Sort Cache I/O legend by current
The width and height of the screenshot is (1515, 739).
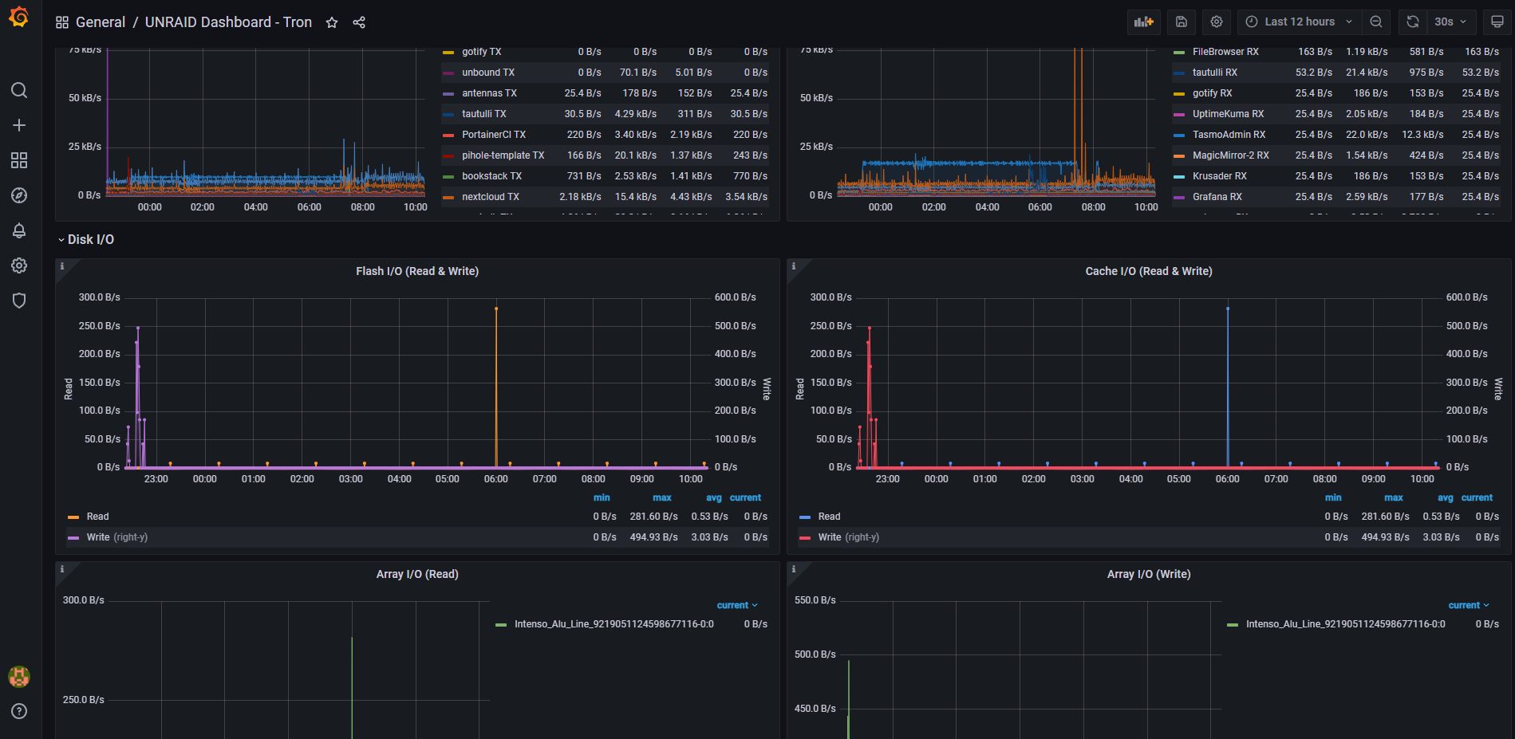tap(1477, 497)
